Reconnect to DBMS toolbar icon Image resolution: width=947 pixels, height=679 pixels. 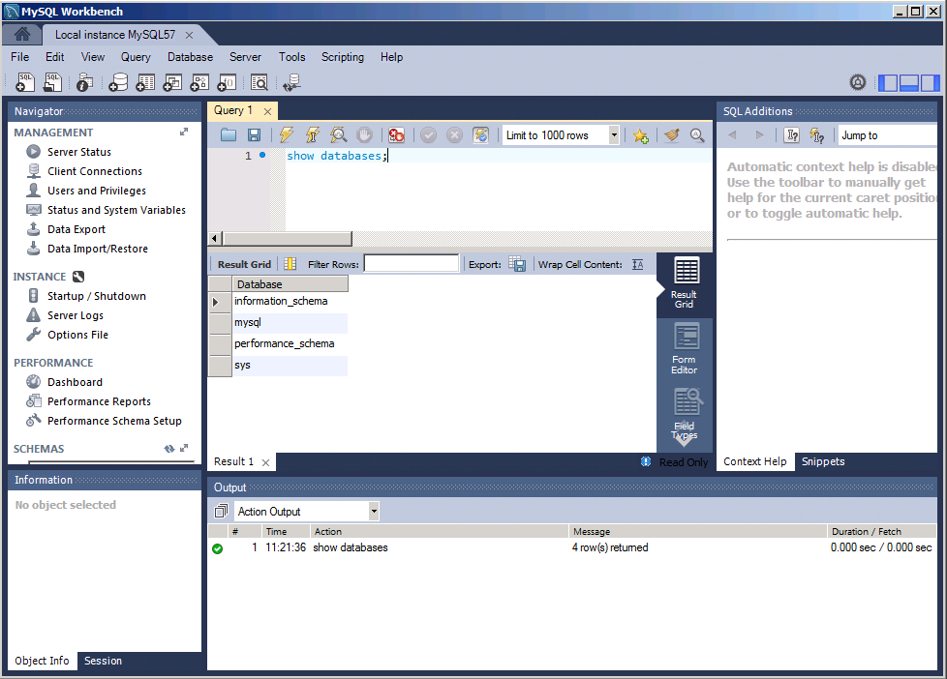(292, 82)
